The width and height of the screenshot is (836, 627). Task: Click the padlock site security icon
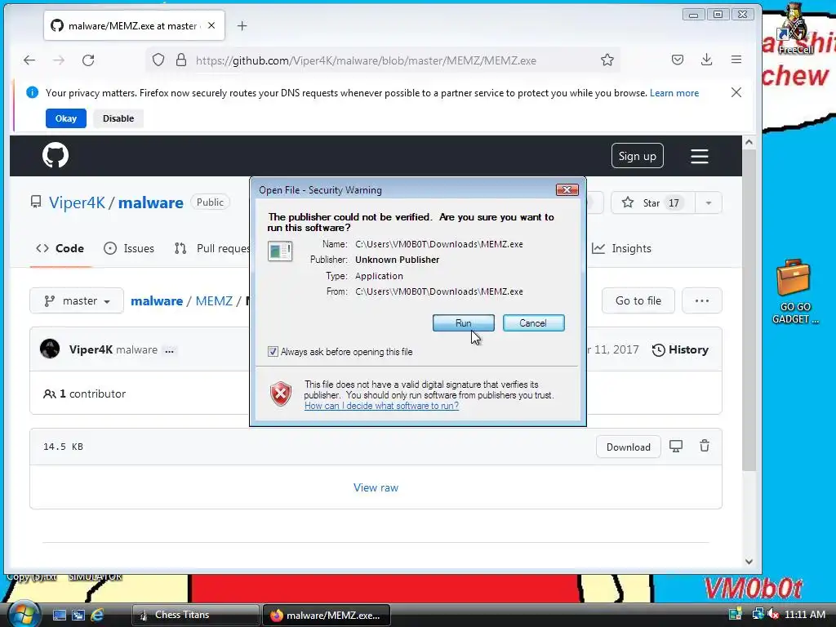click(x=181, y=60)
